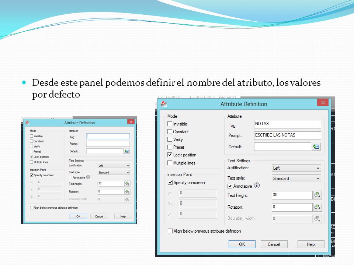Screen dimensions: 354x265
Task: Enable Multiple lines in large dialog
Action: (170, 163)
